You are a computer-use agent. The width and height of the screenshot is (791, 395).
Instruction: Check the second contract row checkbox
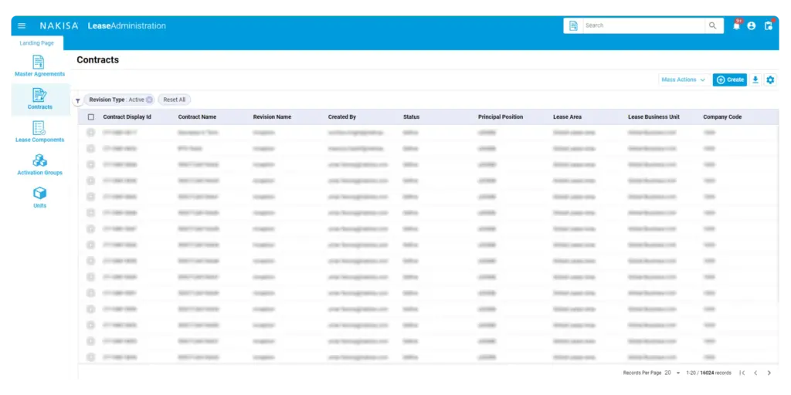[x=91, y=148]
